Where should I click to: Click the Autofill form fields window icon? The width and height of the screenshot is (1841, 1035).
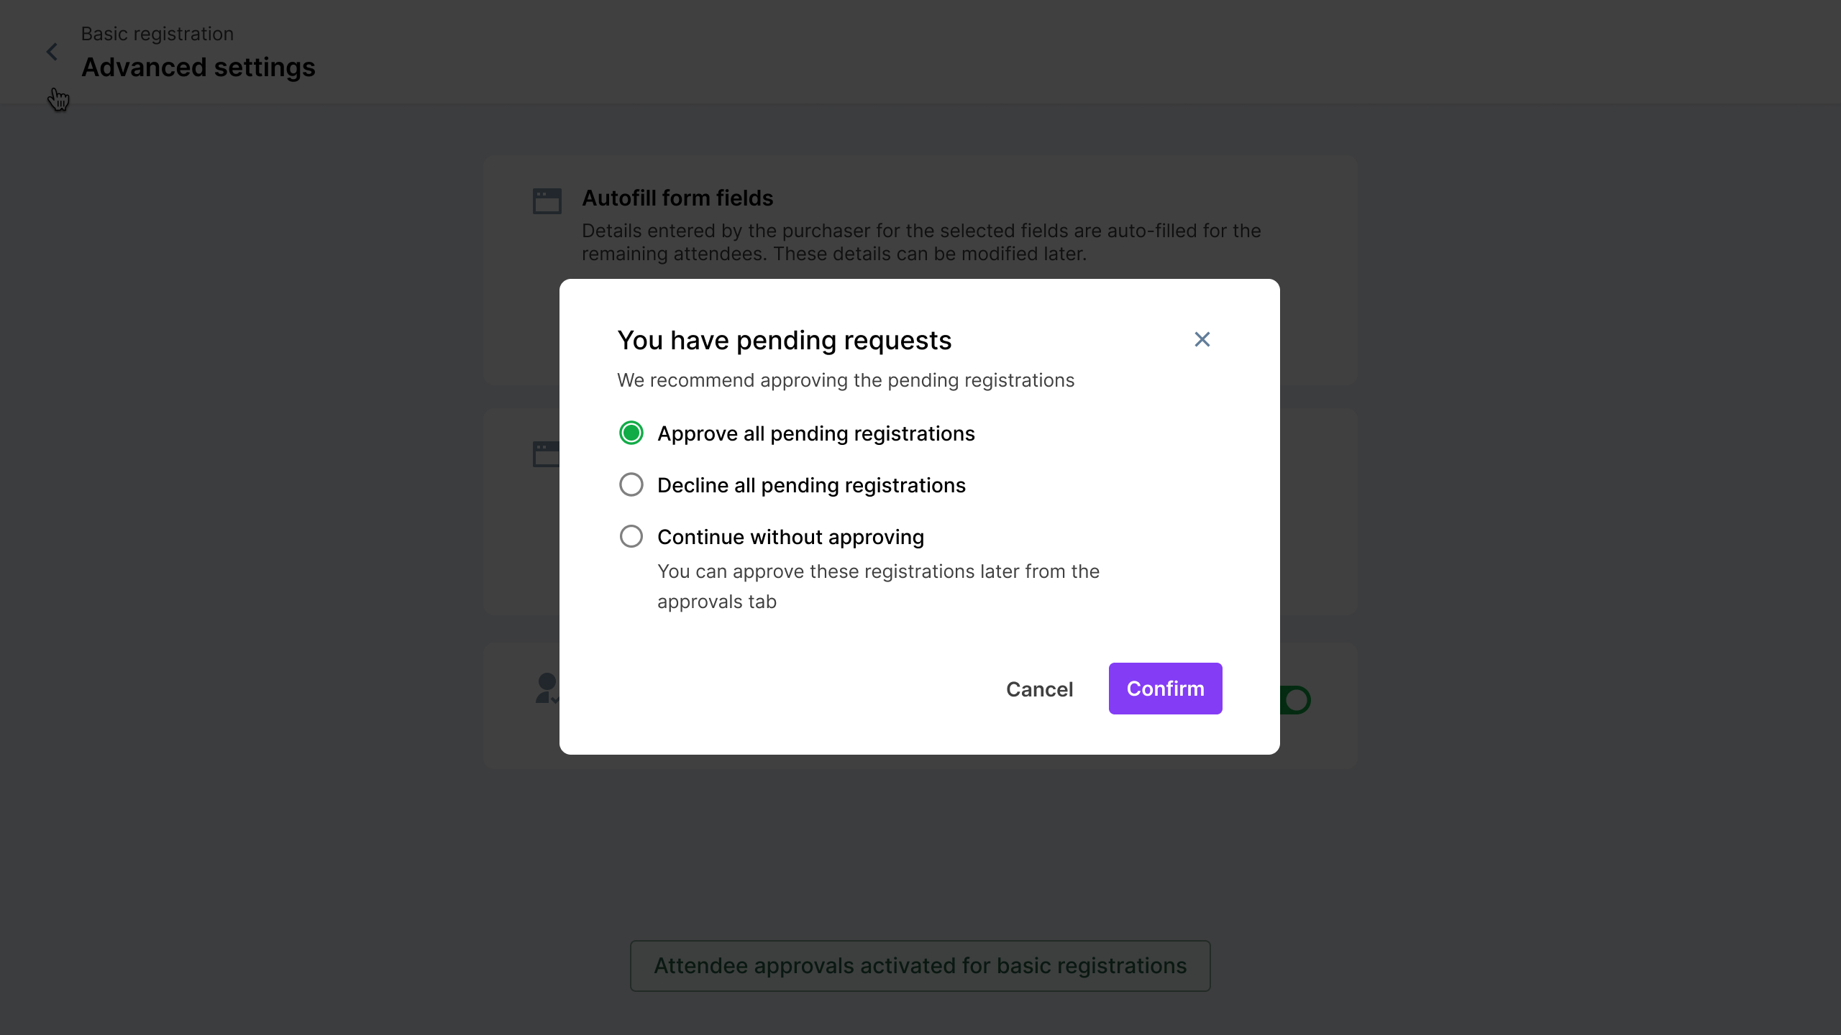point(547,201)
